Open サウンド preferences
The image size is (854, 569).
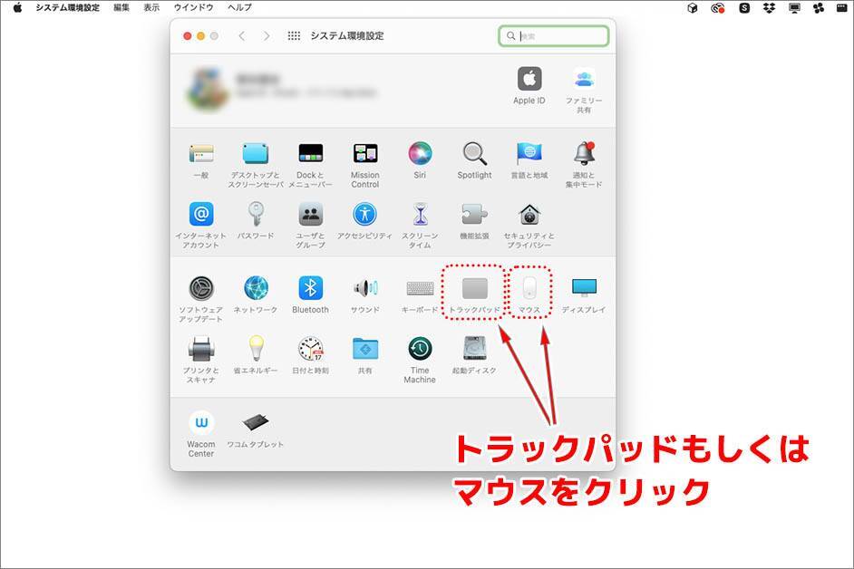tap(365, 288)
